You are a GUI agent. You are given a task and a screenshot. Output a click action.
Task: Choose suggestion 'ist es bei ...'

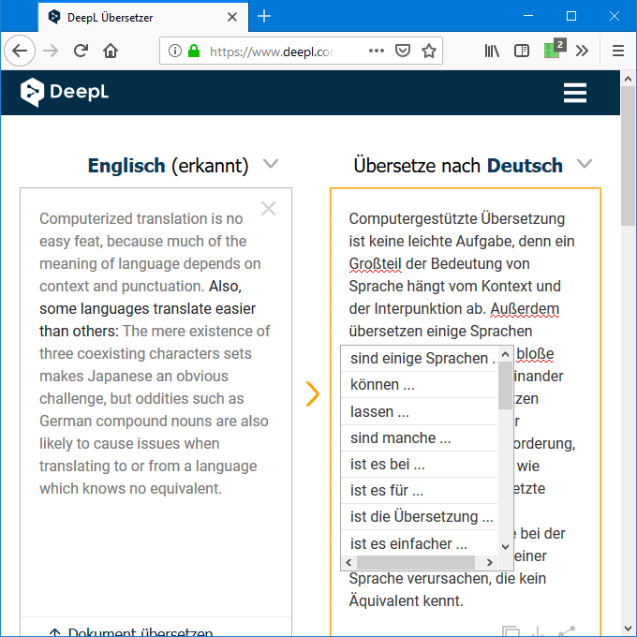[420, 464]
